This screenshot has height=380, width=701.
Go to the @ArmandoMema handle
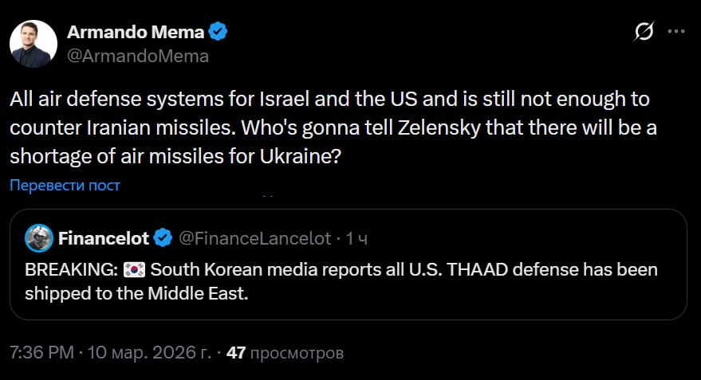pyautogui.click(x=137, y=56)
